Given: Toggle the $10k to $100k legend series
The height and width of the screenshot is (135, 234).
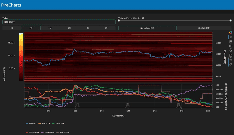Looking at the screenshot, I should [x=32, y=132].
